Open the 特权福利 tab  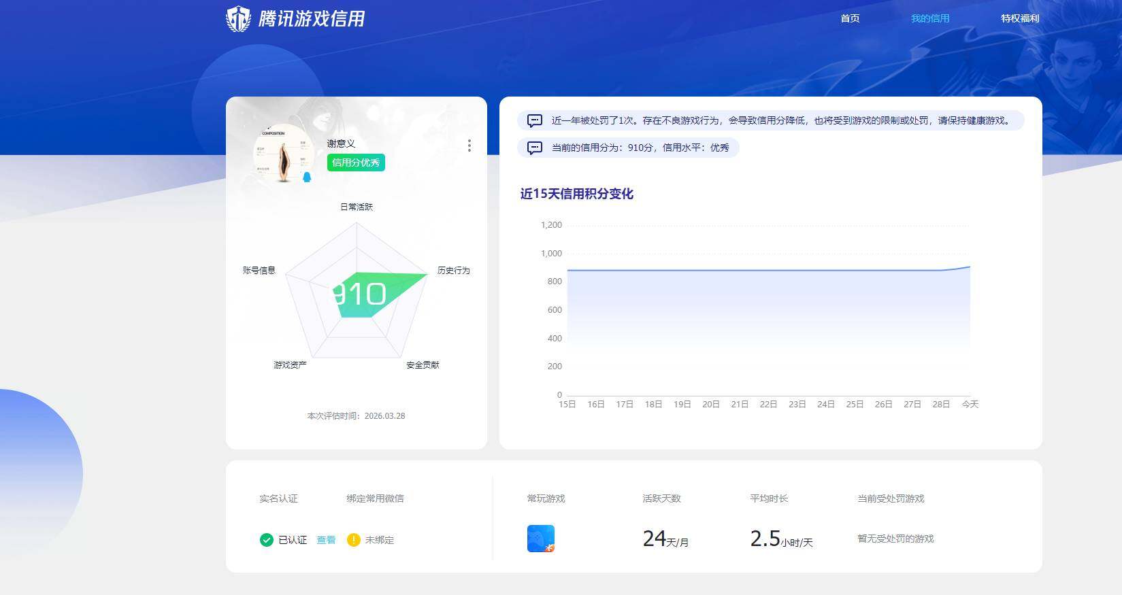point(1020,18)
